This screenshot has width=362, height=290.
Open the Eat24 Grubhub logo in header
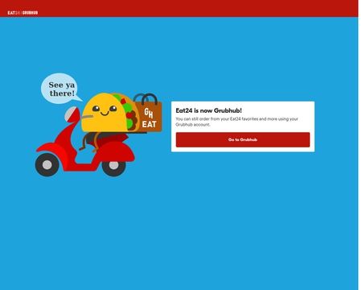[x=23, y=13]
